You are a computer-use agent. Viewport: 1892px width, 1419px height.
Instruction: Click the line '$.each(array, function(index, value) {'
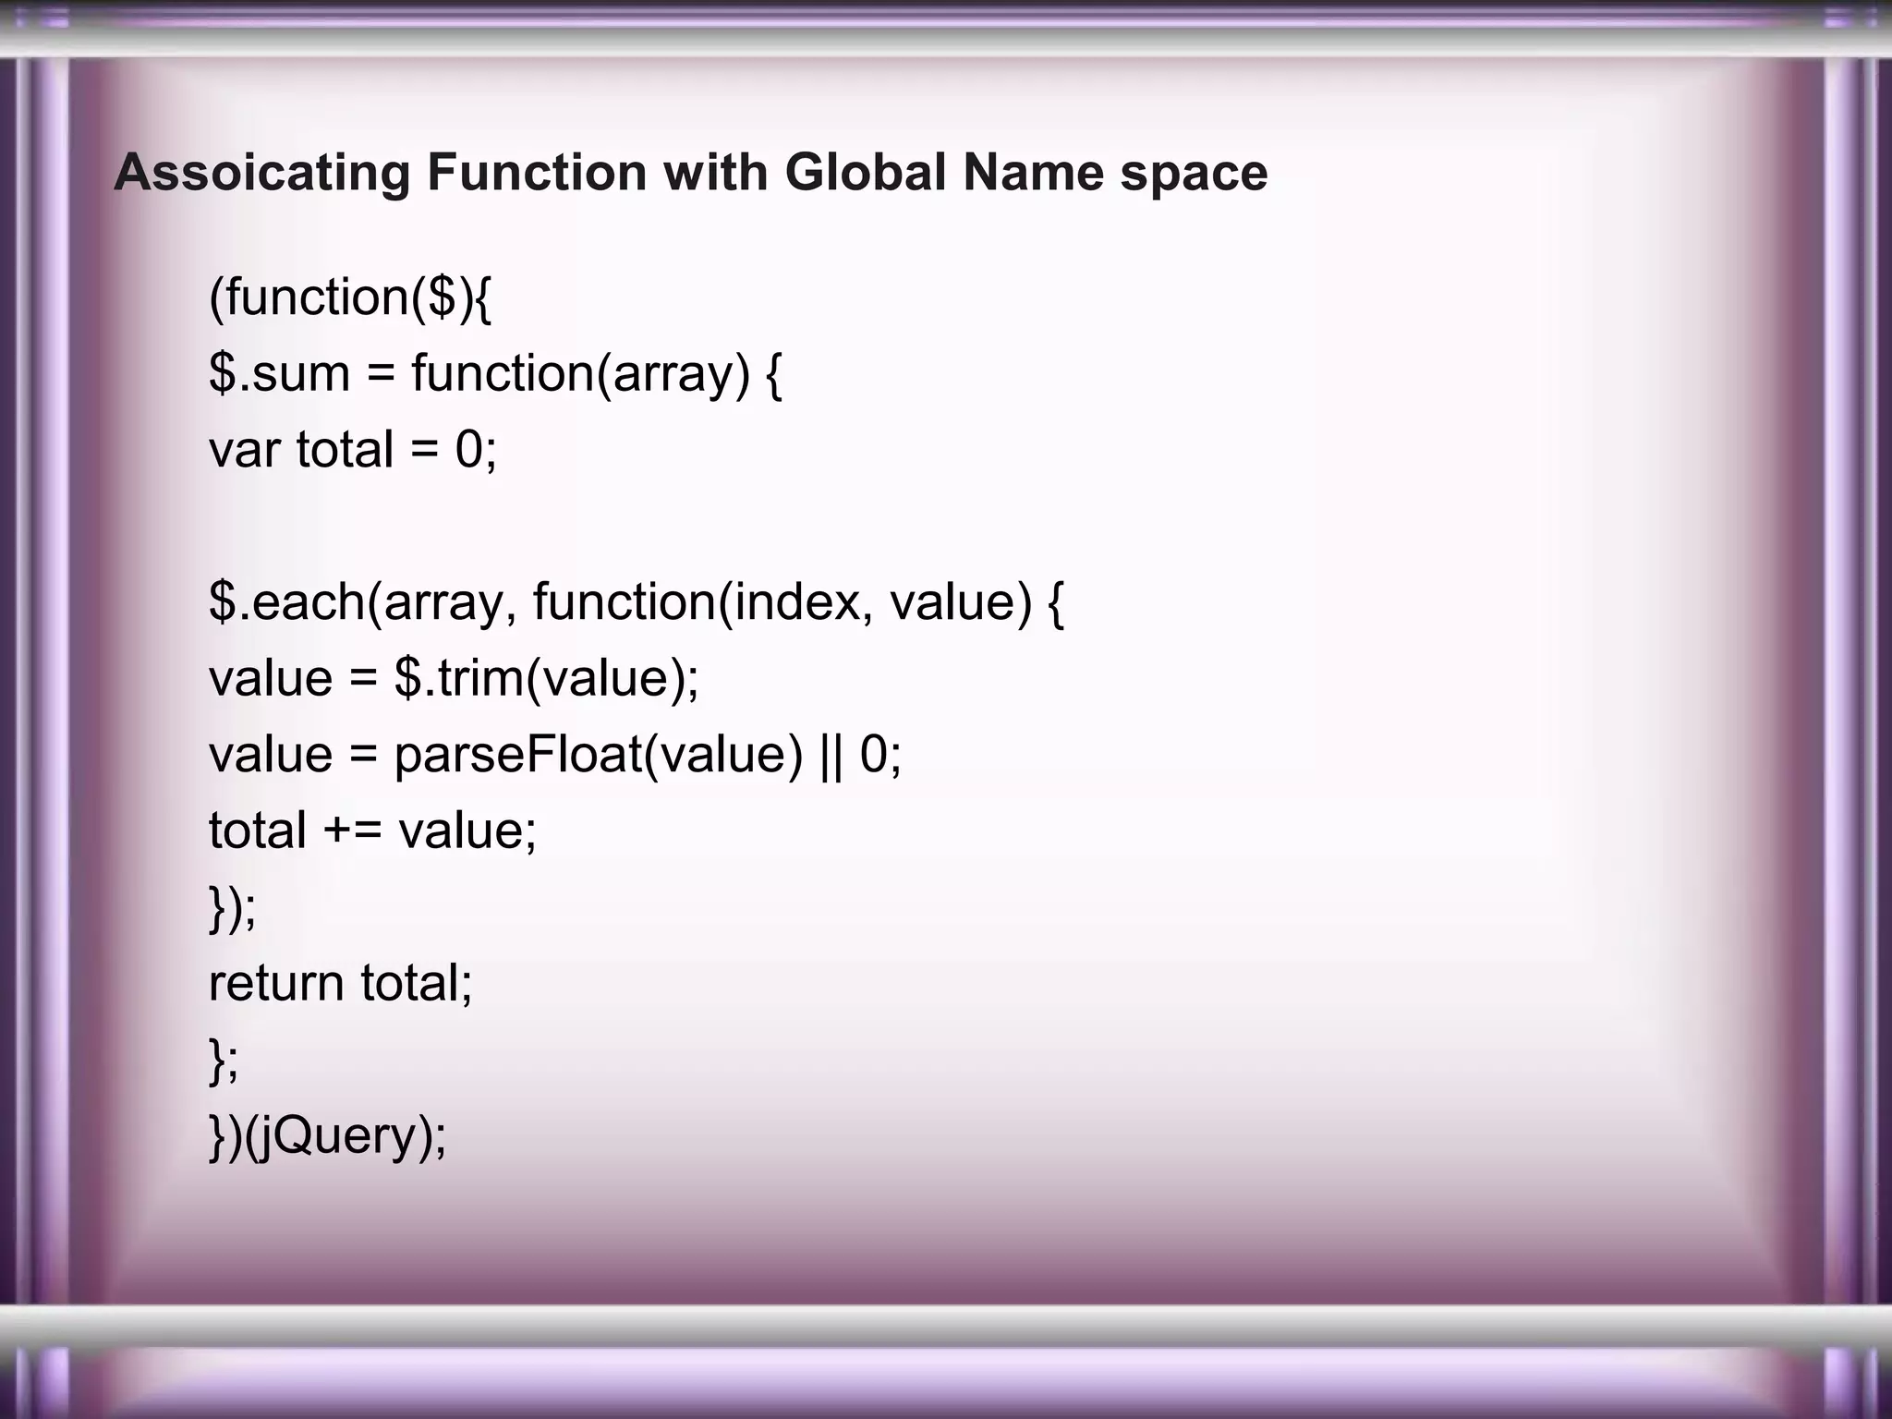coord(637,602)
